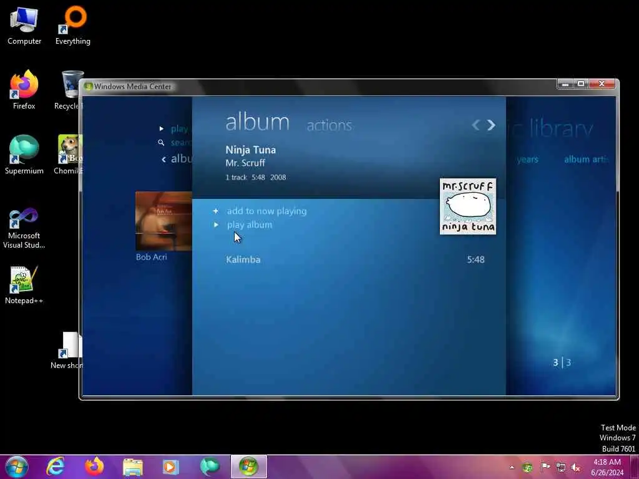Select the album artist category
639x479 pixels.
[x=585, y=159]
